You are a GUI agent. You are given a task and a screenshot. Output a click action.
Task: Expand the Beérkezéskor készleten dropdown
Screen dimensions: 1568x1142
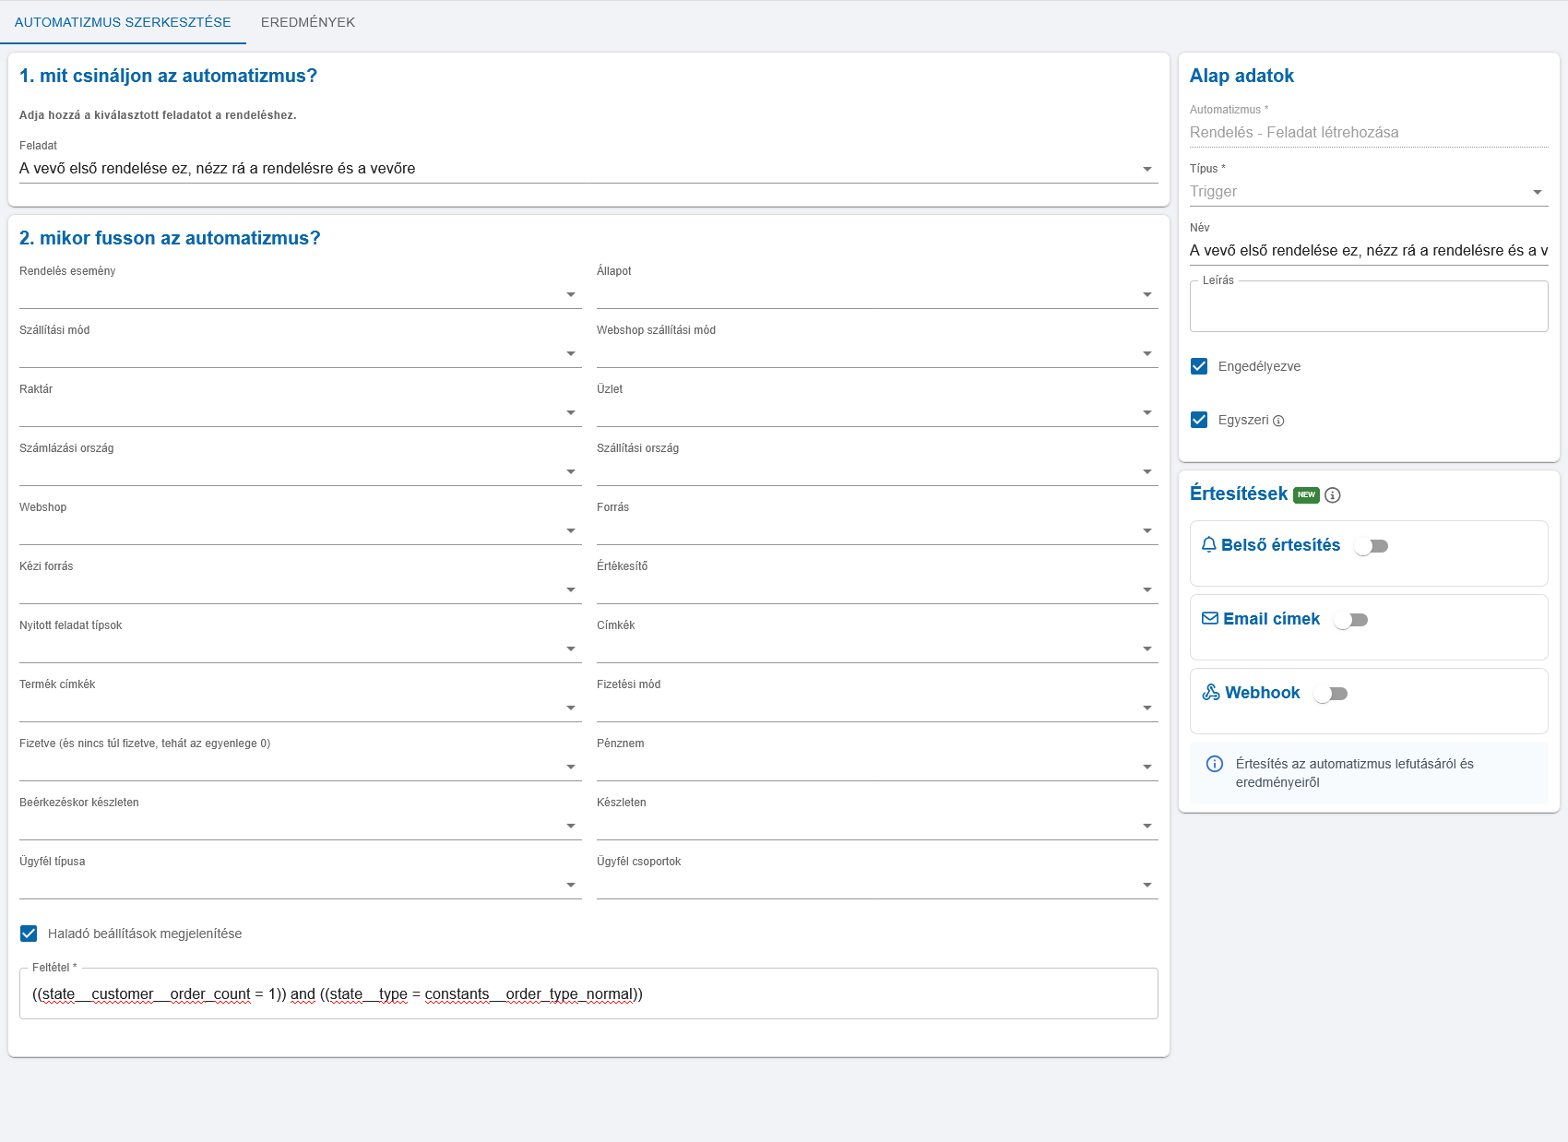coord(301,826)
